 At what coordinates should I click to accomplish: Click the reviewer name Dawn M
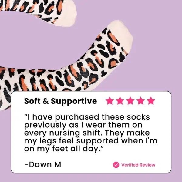point(43,164)
